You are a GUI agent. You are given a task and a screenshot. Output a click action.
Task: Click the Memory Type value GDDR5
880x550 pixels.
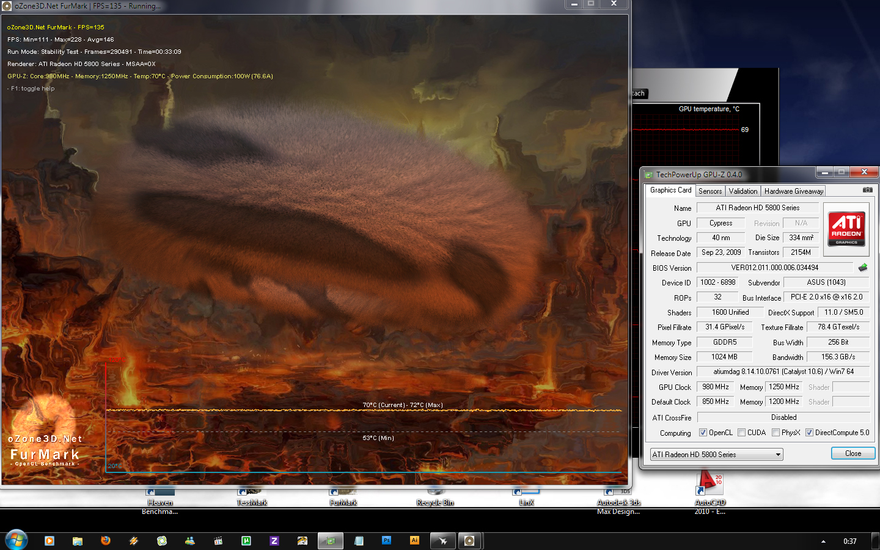[x=725, y=342]
